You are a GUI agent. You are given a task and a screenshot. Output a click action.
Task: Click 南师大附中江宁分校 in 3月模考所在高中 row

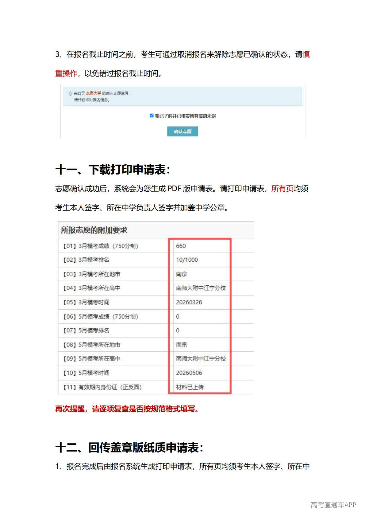201,288
